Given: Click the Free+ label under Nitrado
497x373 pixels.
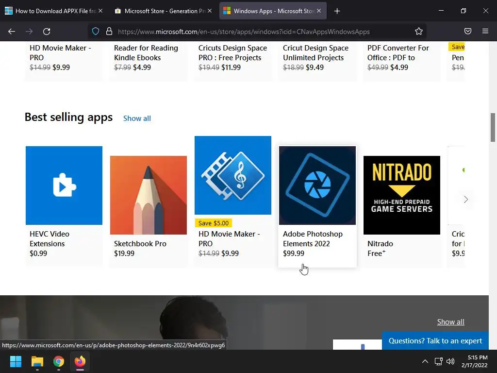Looking at the screenshot, I should (x=376, y=254).
